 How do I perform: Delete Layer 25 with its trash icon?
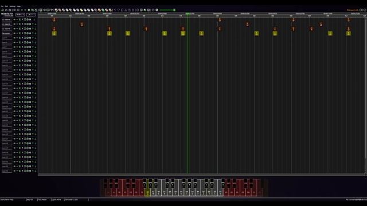30,130
